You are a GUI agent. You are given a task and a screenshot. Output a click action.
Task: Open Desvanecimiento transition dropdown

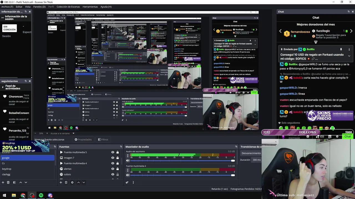pyautogui.click(x=251, y=153)
